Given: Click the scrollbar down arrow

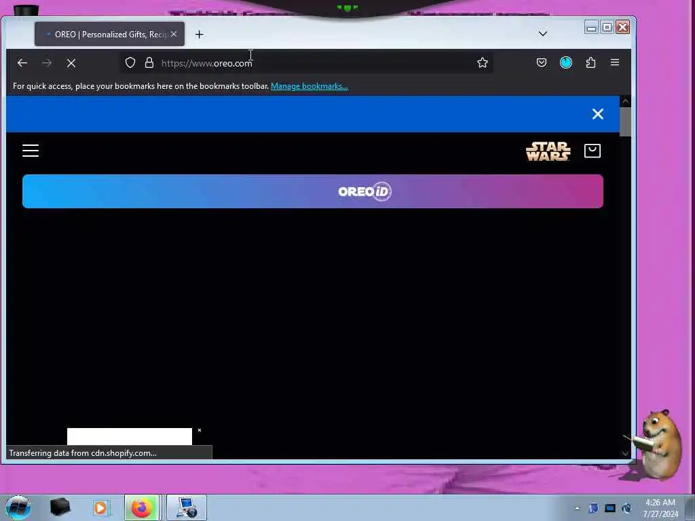Looking at the screenshot, I should pos(625,453).
